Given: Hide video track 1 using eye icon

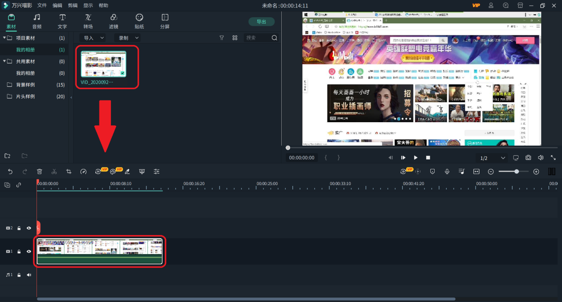Looking at the screenshot, I should (x=29, y=252).
